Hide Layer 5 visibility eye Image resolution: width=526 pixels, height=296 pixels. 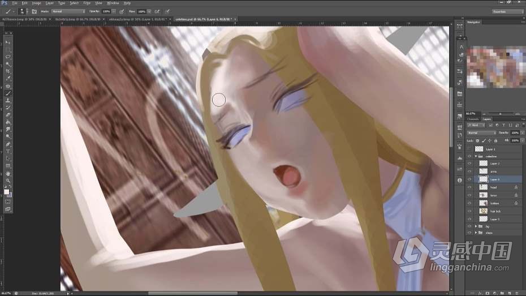469,219
